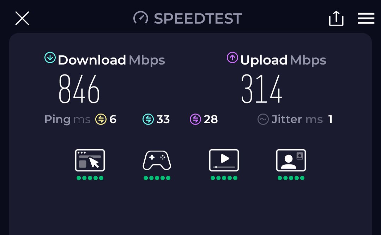Viewport: 381px width, 235px height.
Task: Tap the green rating dots under gaming
Action: coord(157,178)
